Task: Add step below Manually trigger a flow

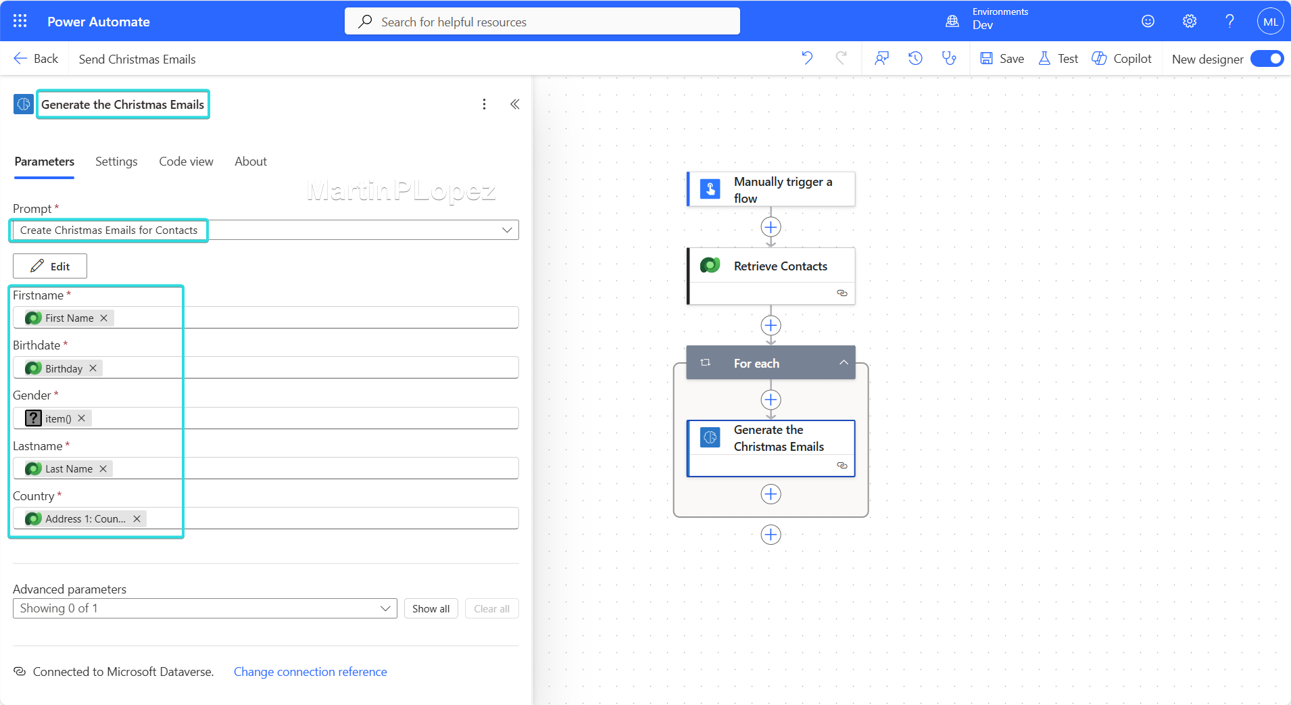Action: tap(771, 227)
